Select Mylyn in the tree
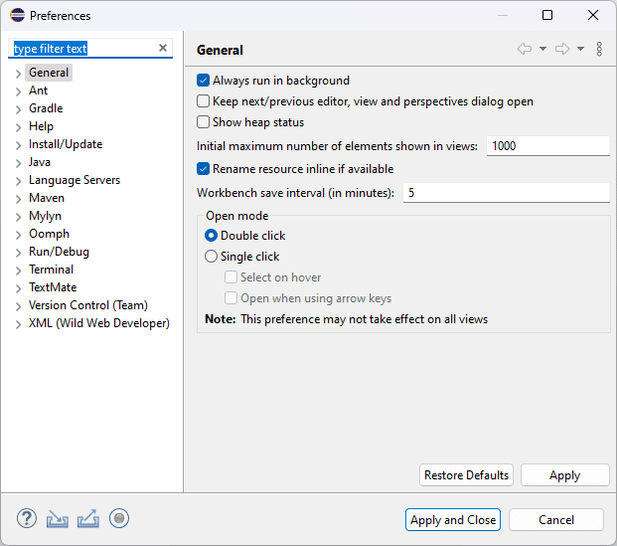Viewport: 617px width, 546px height. tap(45, 216)
